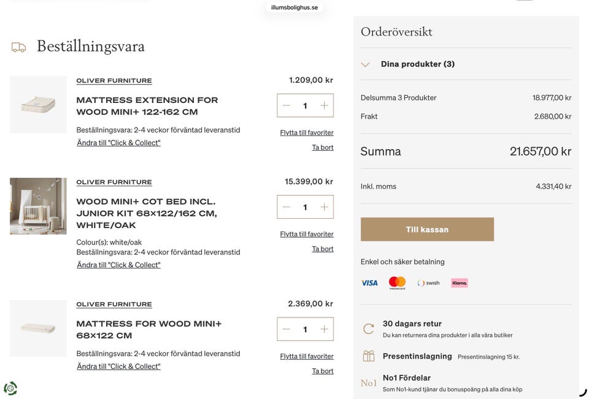589x399 pixels.
Task: Increase quantity of Mattress 68x122 cm
Action: click(x=324, y=329)
